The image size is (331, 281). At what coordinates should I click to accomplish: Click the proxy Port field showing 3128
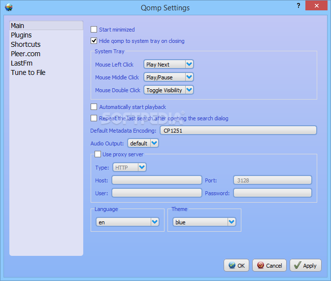point(272,180)
